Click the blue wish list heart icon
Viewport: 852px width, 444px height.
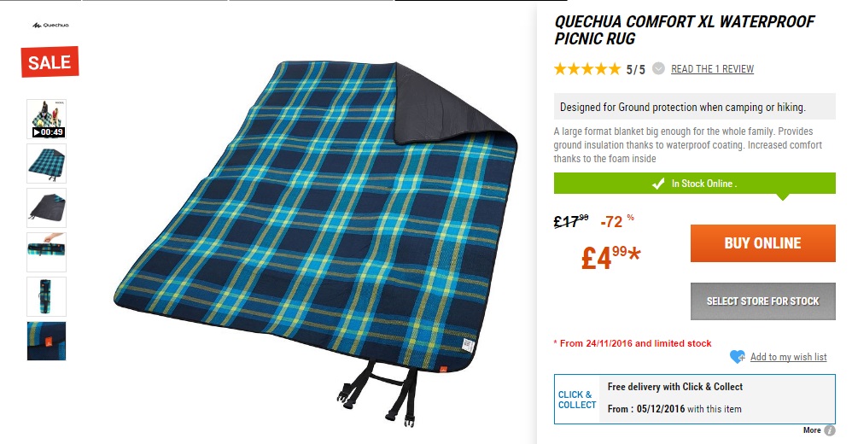tap(738, 357)
